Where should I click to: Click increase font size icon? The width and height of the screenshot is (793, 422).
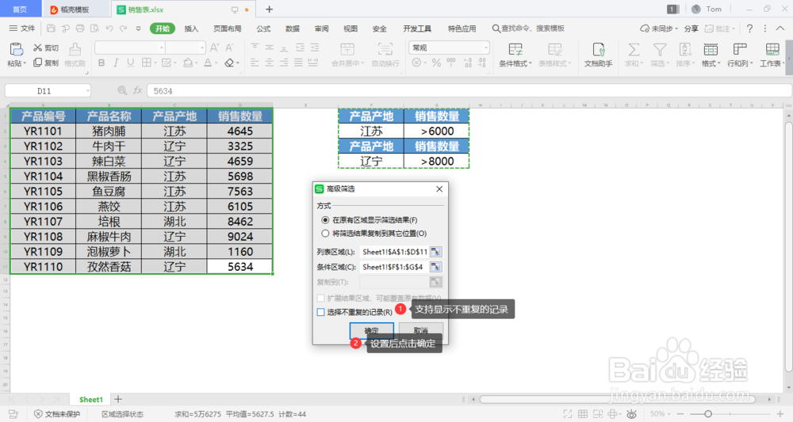tap(214, 48)
